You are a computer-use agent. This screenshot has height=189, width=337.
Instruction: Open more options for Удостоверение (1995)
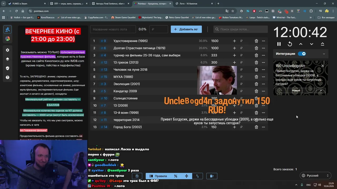[x=263, y=41]
